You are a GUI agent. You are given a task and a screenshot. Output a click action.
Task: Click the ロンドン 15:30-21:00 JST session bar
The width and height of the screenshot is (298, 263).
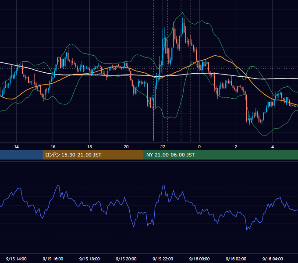click(93, 155)
